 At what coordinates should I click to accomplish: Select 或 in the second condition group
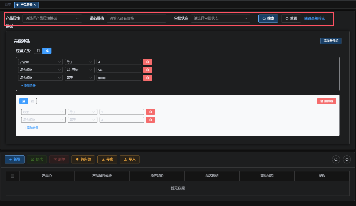pos(32,101)
